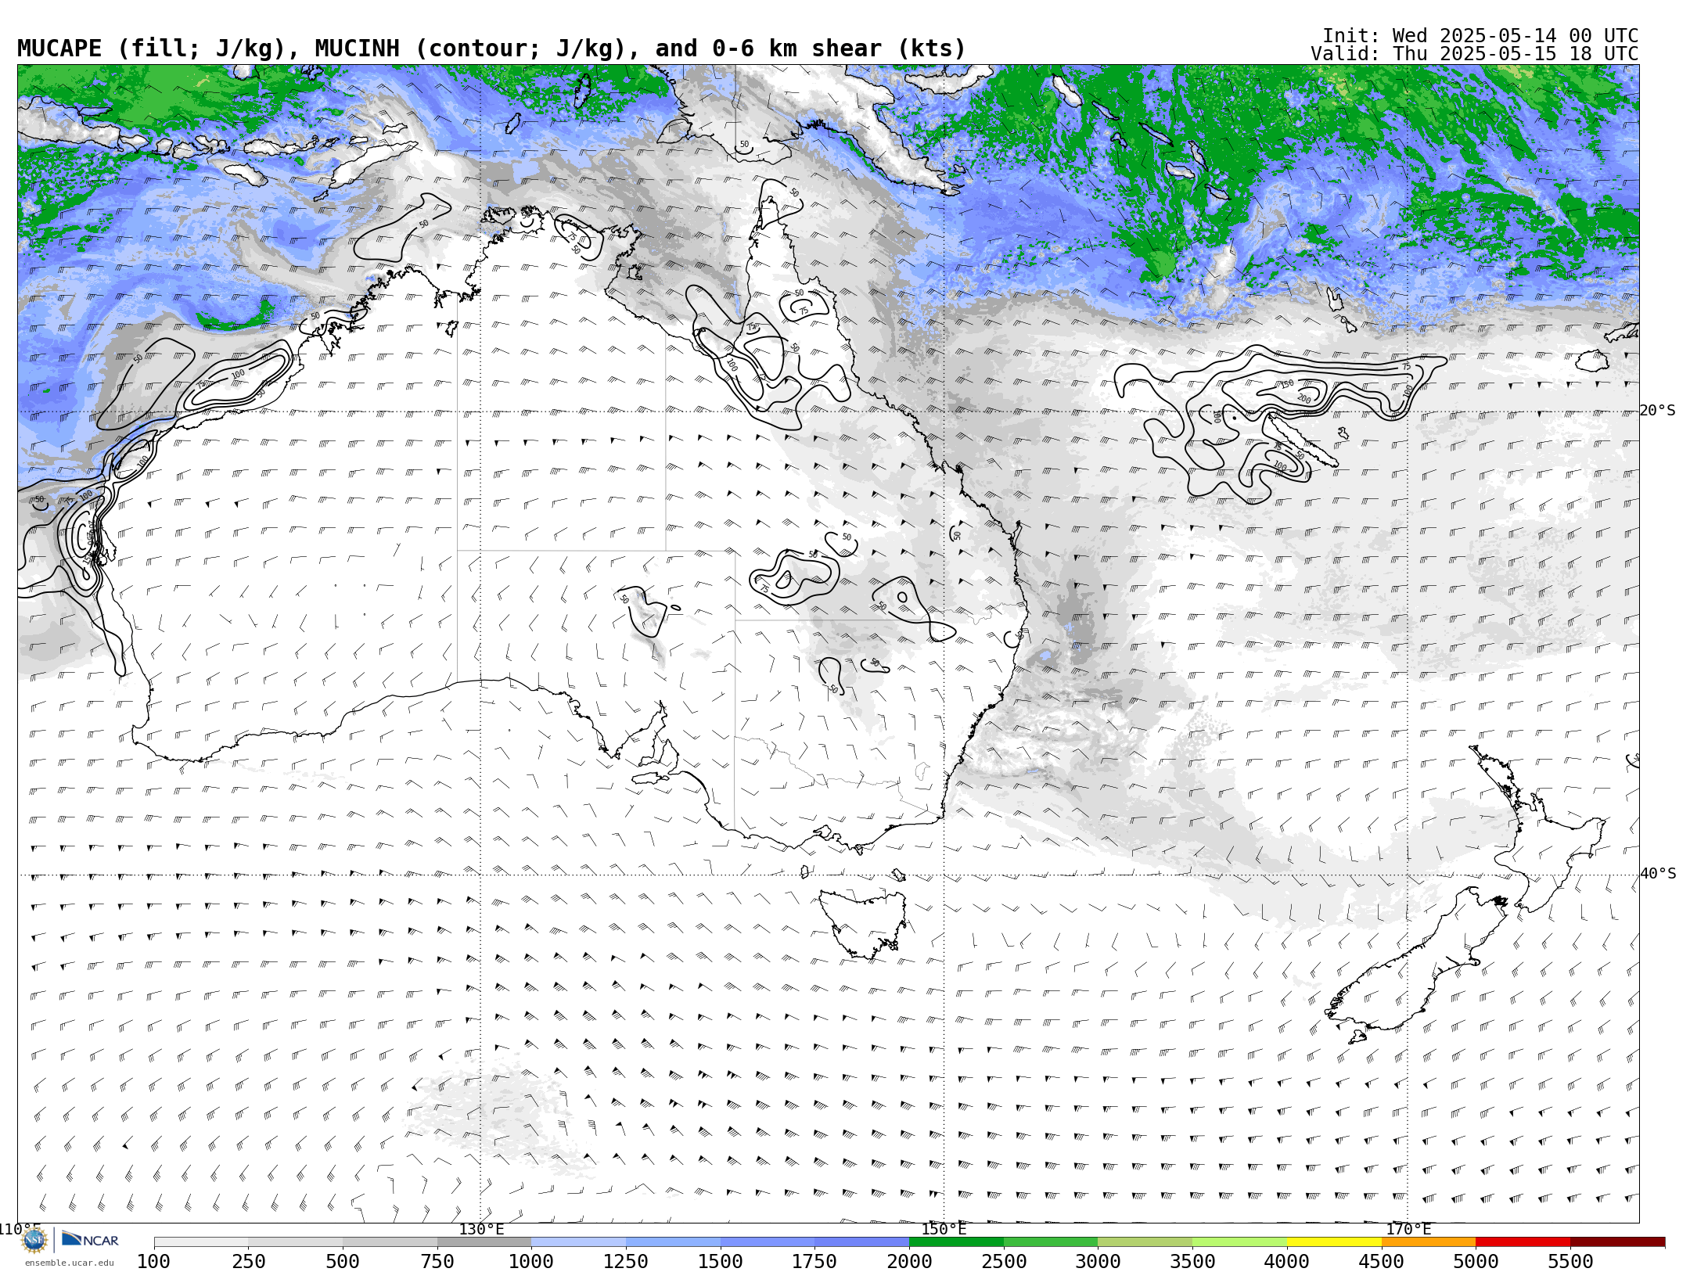The image size is (1690, 1272).
Task: Open the ensemble.ucar.edu link text
Action: (x=69, y=1263)
